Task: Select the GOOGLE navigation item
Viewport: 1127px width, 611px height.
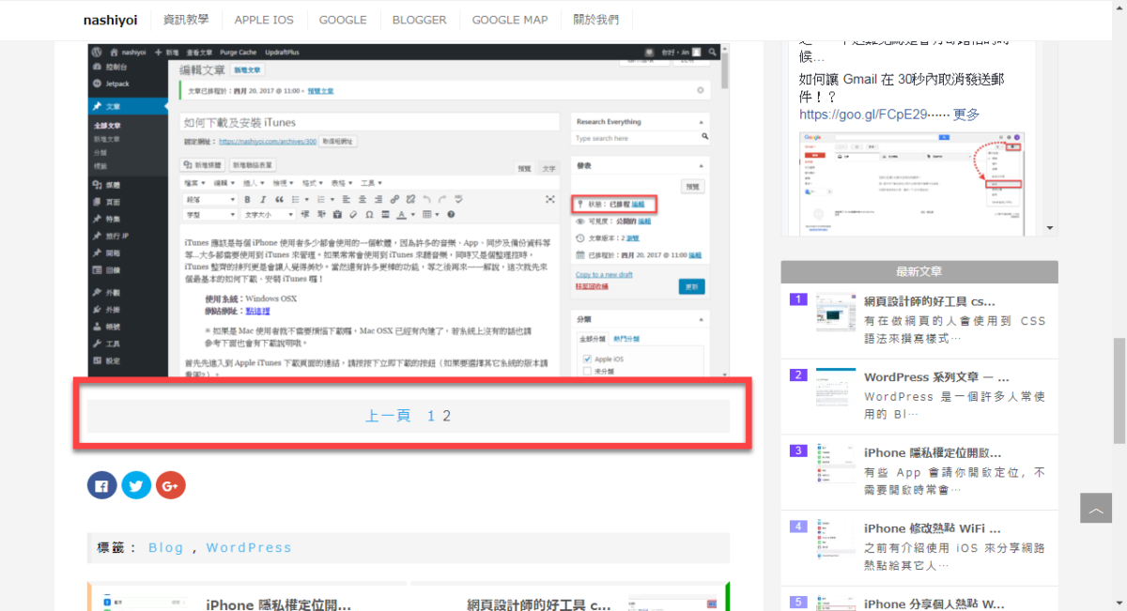Action: pyautogui.click(x=343, y=20)
